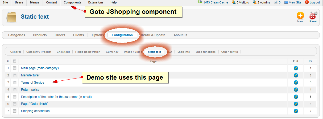The height and width of the screenshot is (119, 323).
Task: Go to Options section
Action: [97, 35]
